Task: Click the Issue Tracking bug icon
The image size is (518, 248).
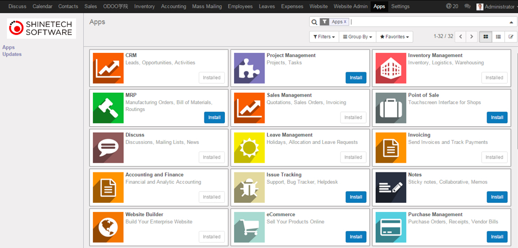Action: click(249, 188)
